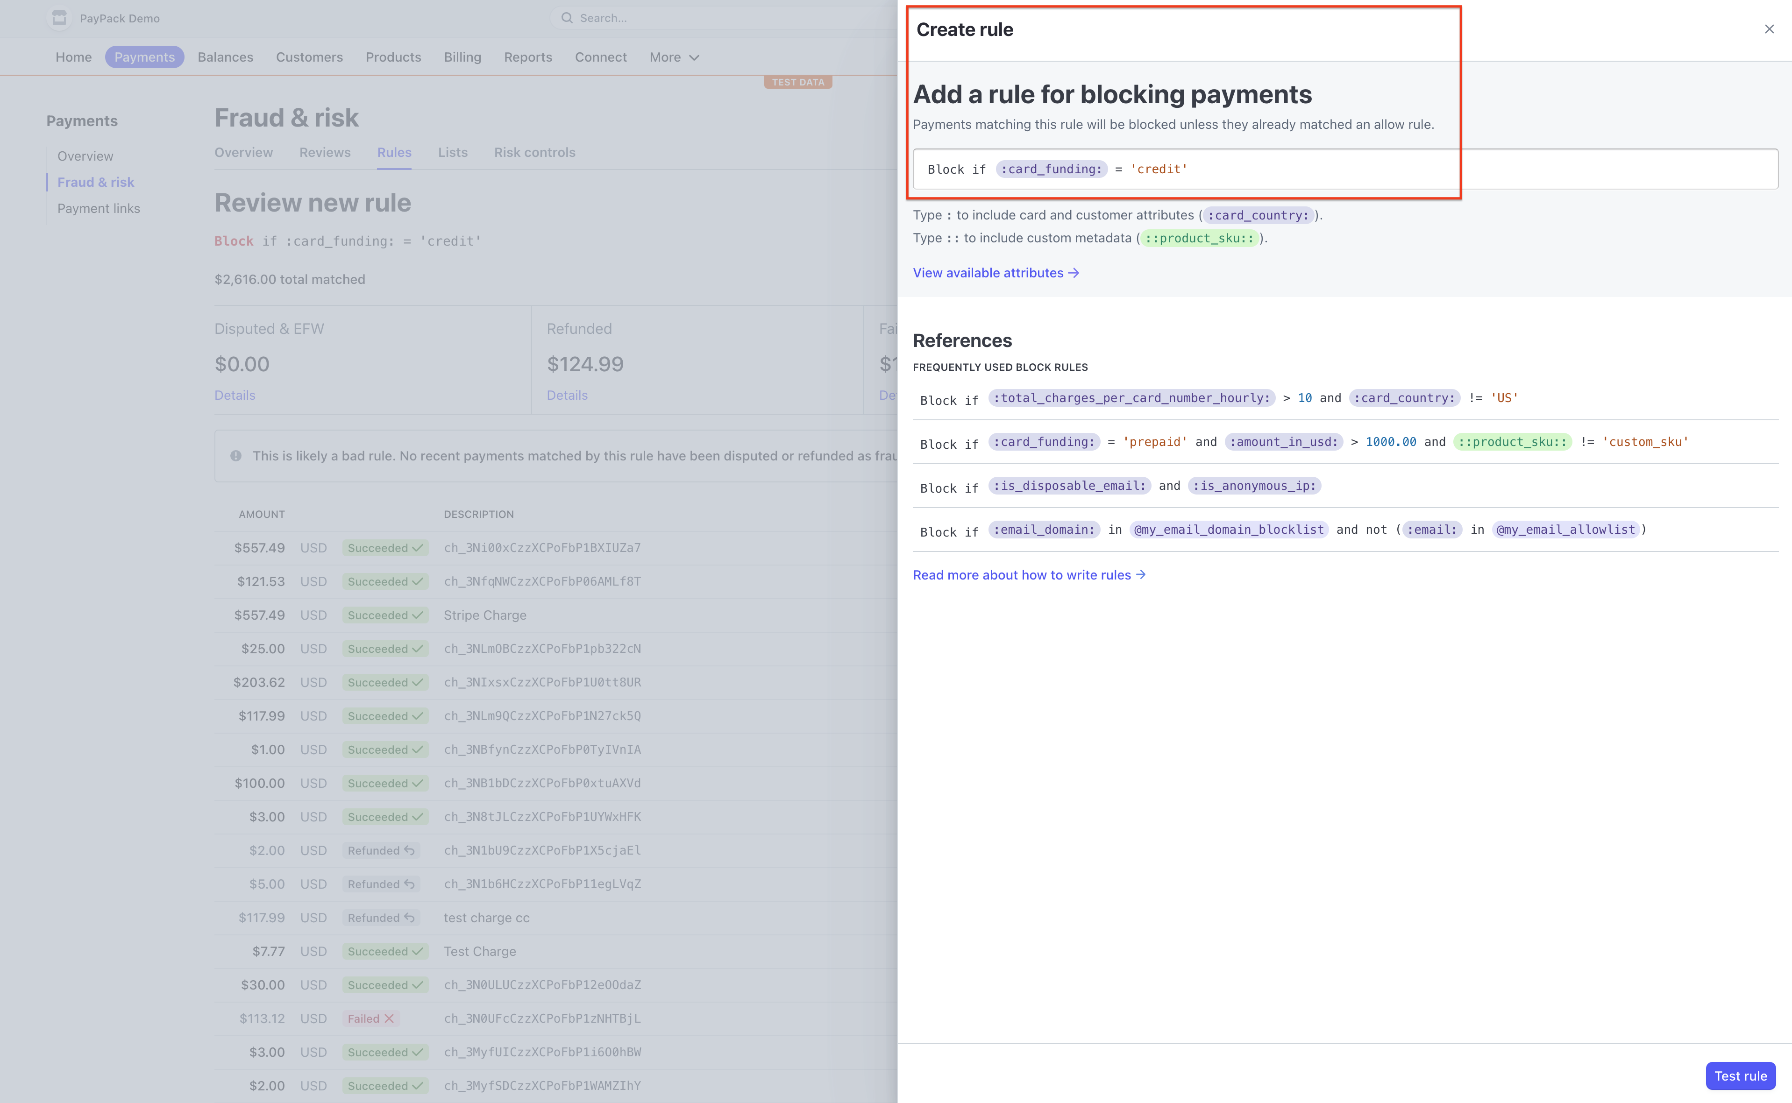1792x1103 pixels.
Task: Open the Balances section
Action: [226, 57]
